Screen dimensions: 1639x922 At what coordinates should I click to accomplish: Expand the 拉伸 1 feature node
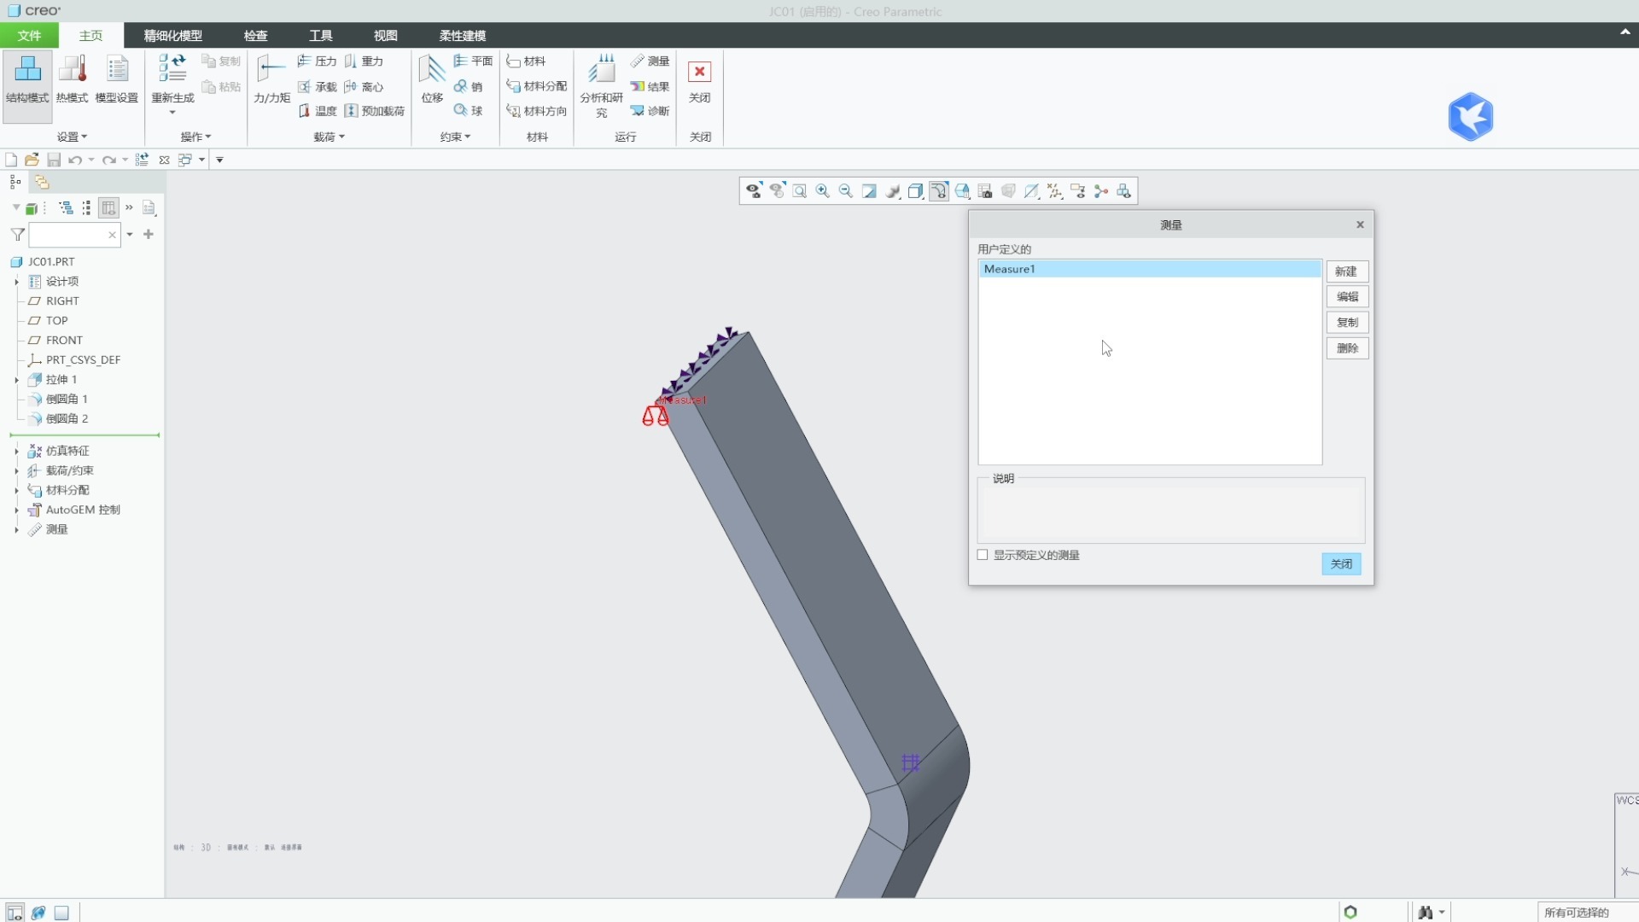(x=16, y=380)
